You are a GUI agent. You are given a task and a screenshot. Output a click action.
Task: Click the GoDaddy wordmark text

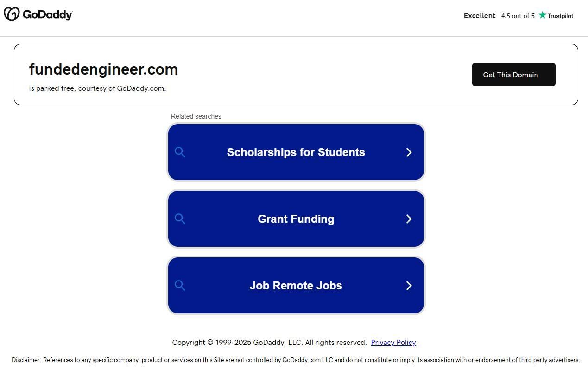click(x=48, y=15)
